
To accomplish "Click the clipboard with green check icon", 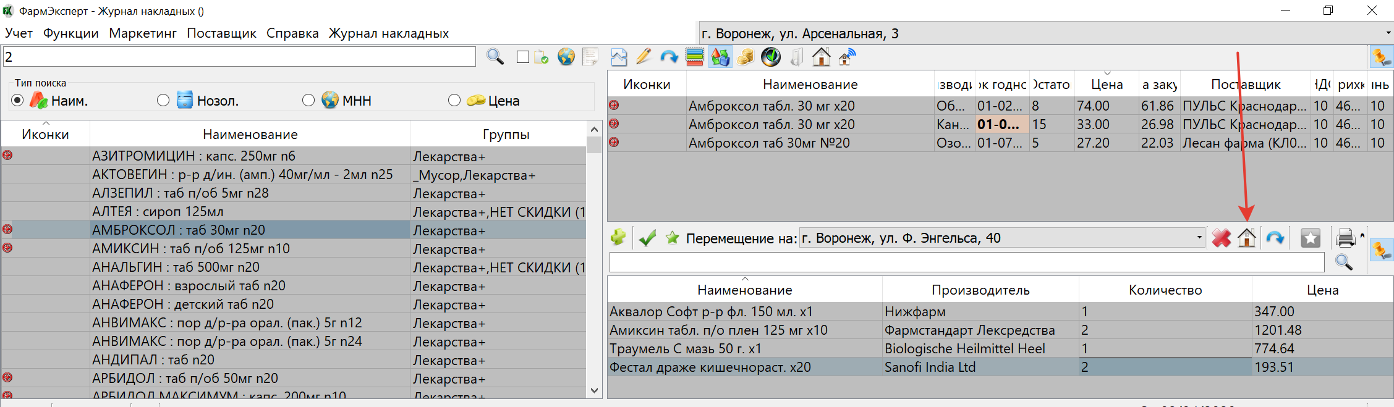I will coord(542,57).
